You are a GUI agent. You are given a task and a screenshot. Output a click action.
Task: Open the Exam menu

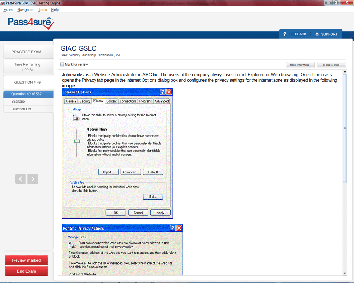[8, 10]
